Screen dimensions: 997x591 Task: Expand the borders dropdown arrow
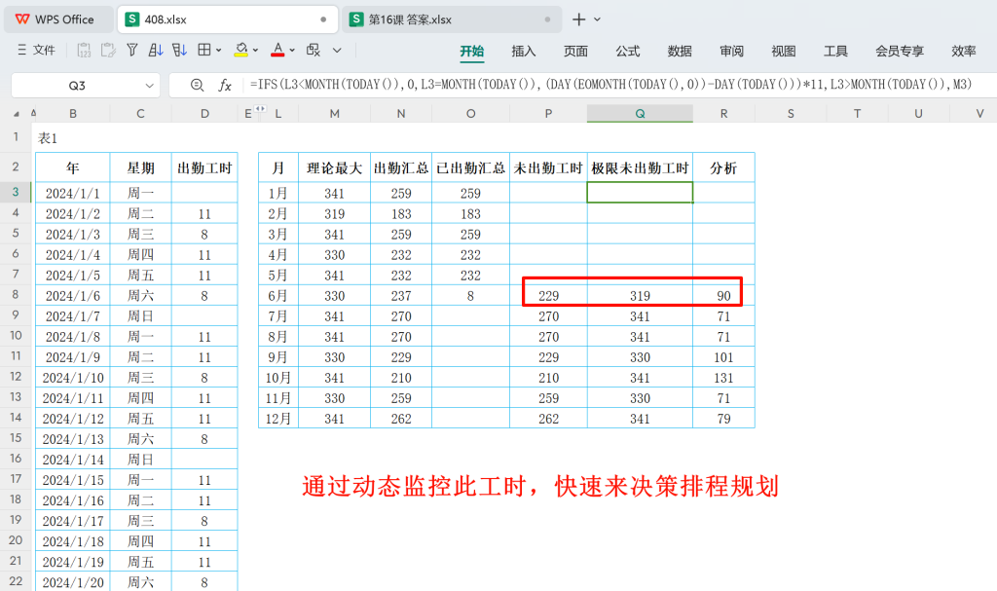coord(219,51)
